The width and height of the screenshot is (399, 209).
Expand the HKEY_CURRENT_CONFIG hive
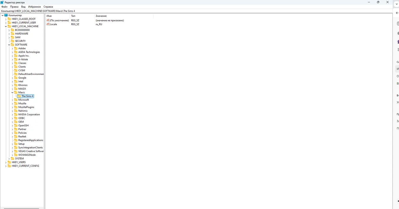6,166
